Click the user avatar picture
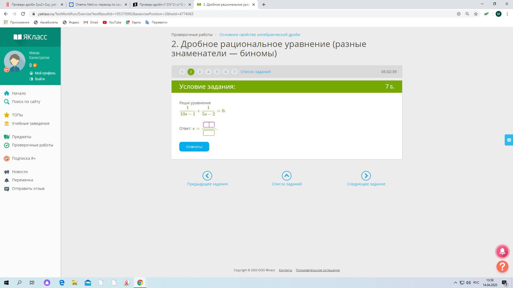This screenshot has height=288, width=513. pyautogui.click(x=14, y=61)
